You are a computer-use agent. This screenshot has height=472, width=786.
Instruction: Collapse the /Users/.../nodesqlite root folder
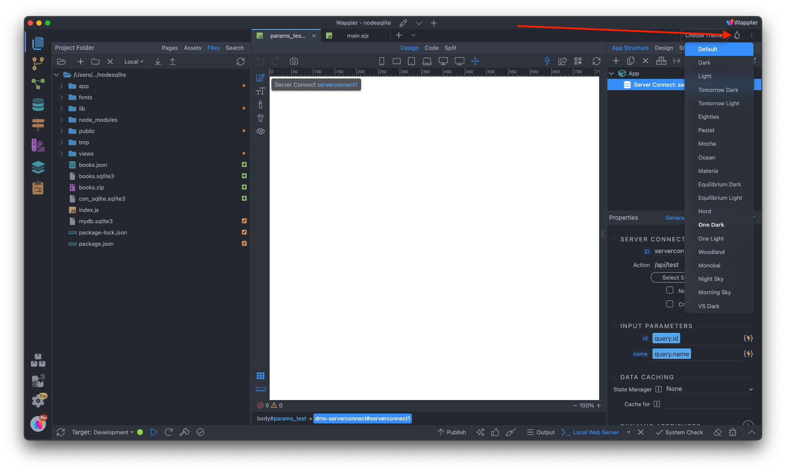[x=57, y=75]
